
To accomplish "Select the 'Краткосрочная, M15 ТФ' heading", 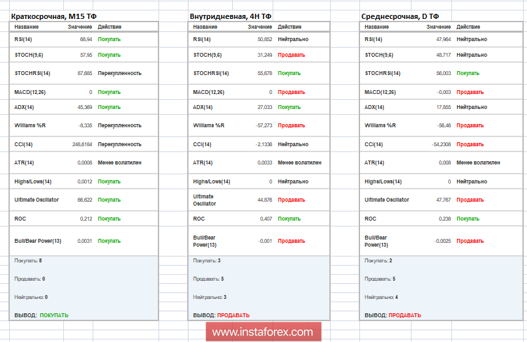I will [53, 16].
